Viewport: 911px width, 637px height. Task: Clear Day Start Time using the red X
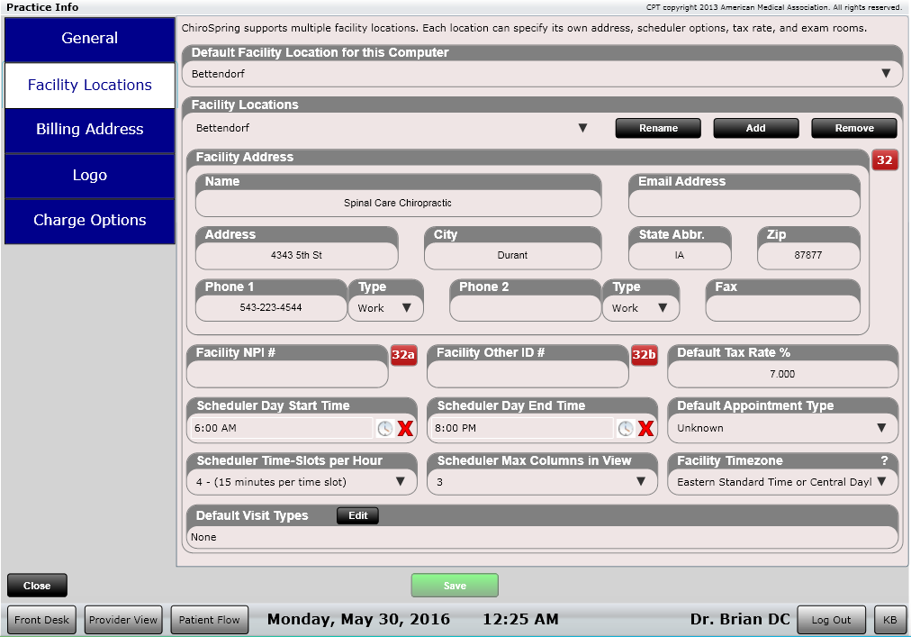404,429
